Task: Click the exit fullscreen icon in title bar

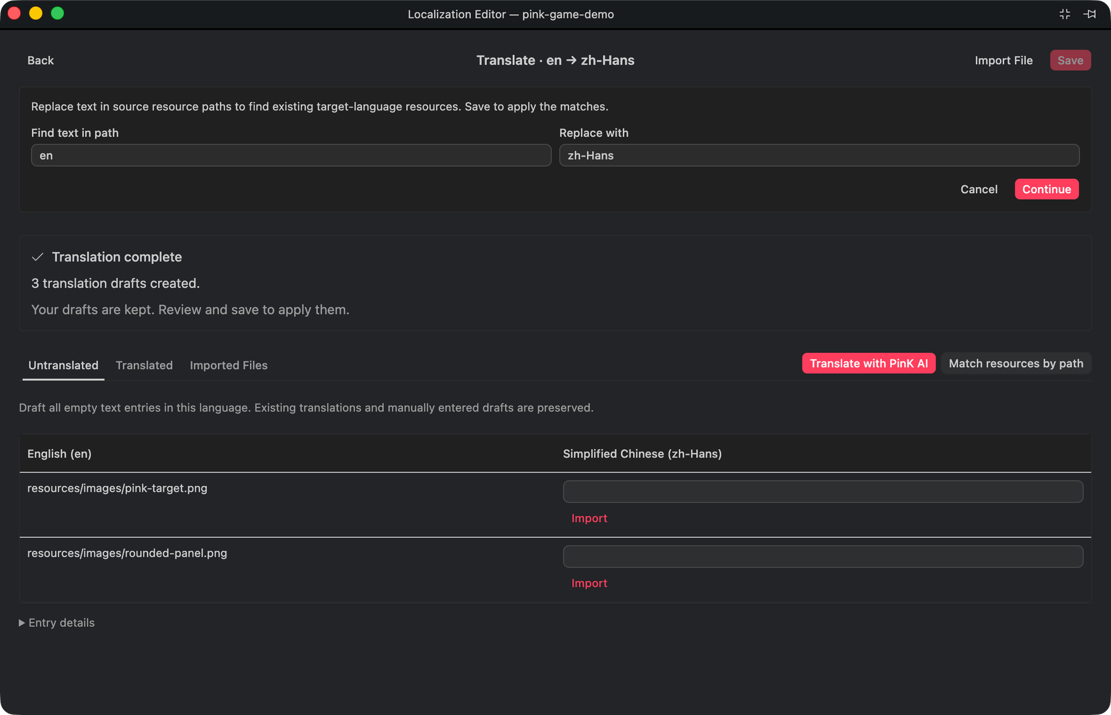Action: [1065, 14]
